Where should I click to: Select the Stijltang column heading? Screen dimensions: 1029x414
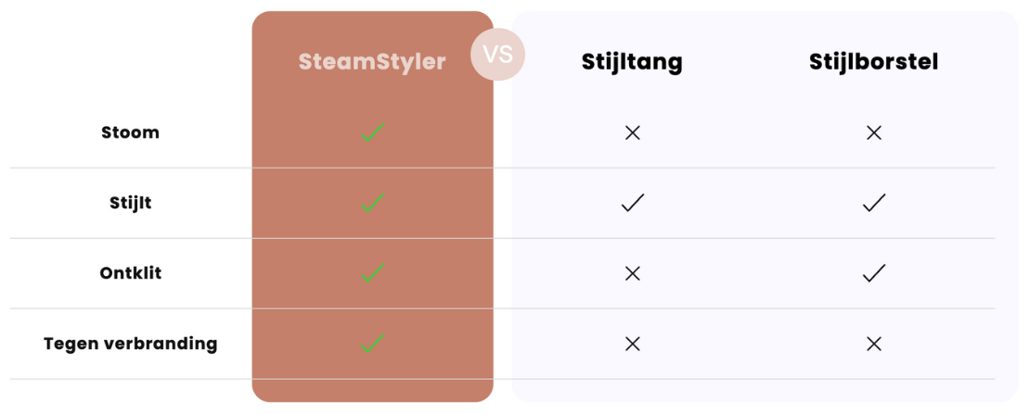pyautogui.click(x=632, y=62)
